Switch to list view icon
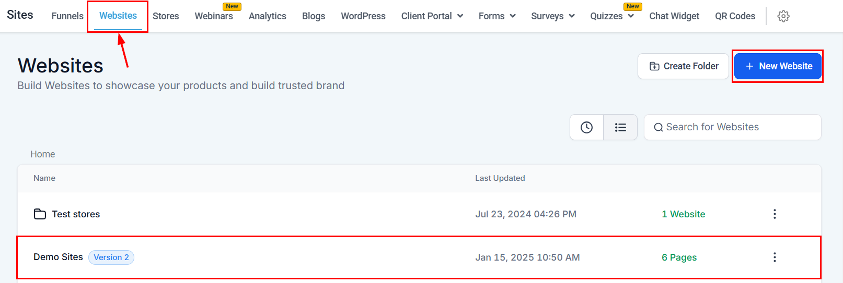The image size is (843, 283). point(620,127)
